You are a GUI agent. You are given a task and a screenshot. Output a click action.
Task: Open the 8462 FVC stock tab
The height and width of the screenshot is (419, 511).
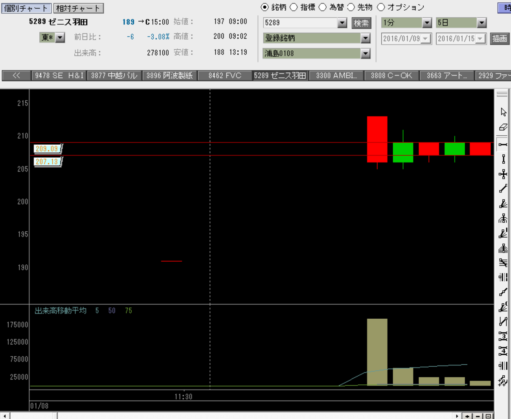(225, 76)
